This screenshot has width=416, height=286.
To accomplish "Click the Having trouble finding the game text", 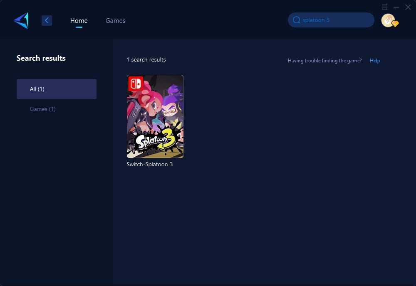I will point(325,61).
